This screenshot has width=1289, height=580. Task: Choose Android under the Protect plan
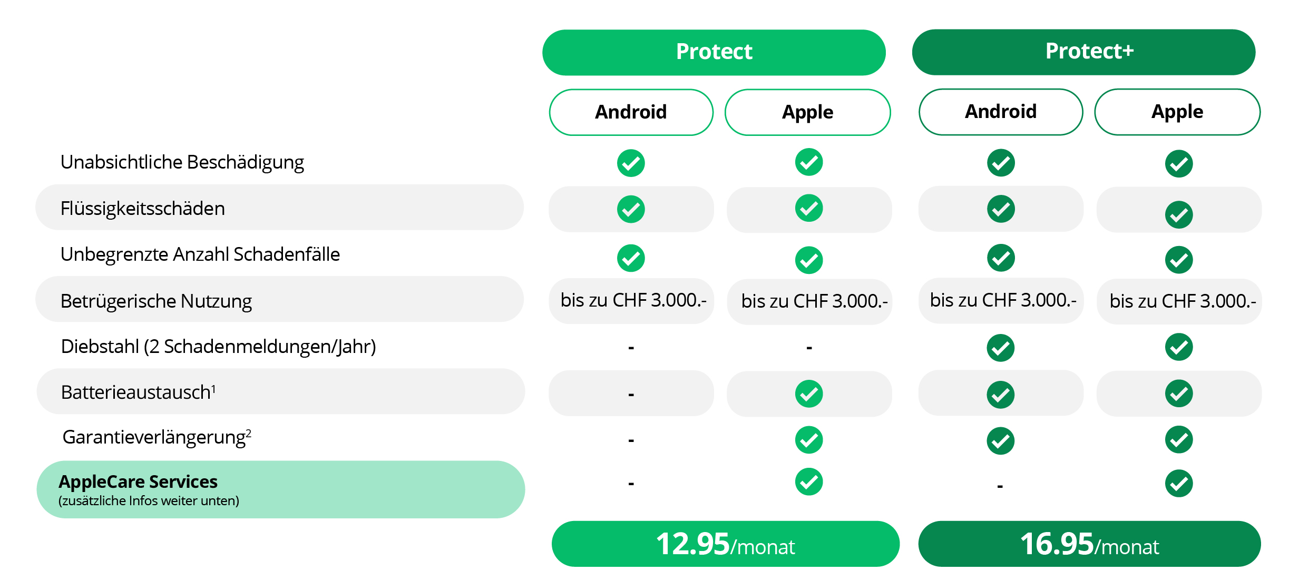pyautogui.click(x=631, y=112)
